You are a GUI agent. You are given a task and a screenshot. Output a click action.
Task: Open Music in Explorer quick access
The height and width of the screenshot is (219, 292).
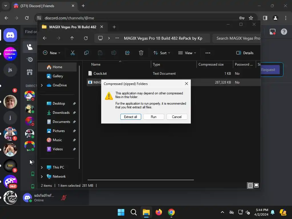click(x=57, y=140)
